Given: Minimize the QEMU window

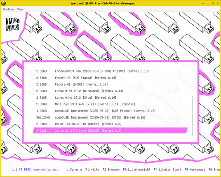Looking at the screenshot, I should [208, 3].
